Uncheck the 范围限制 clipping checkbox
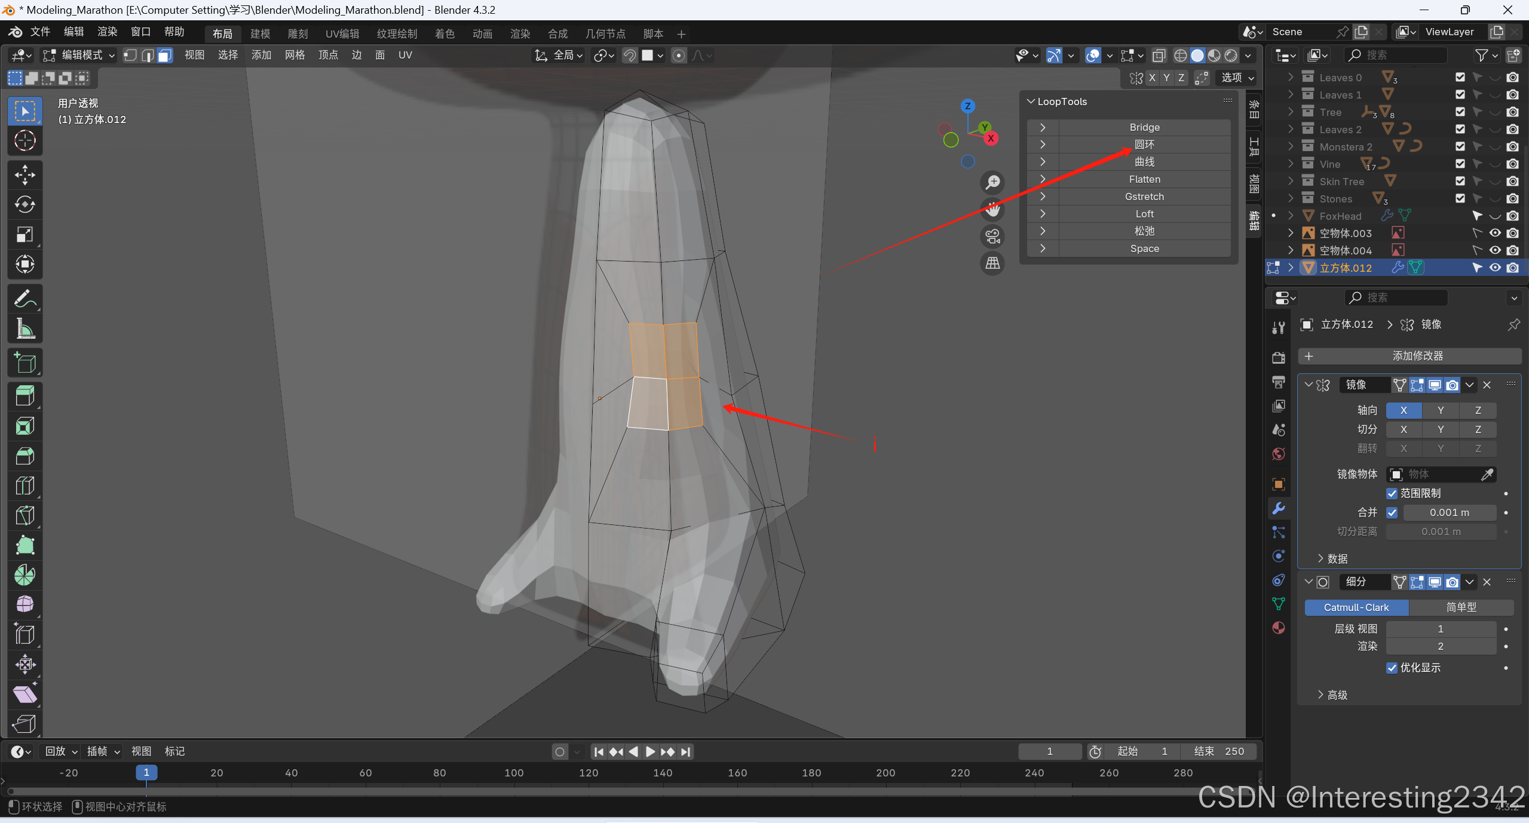 1392,493
